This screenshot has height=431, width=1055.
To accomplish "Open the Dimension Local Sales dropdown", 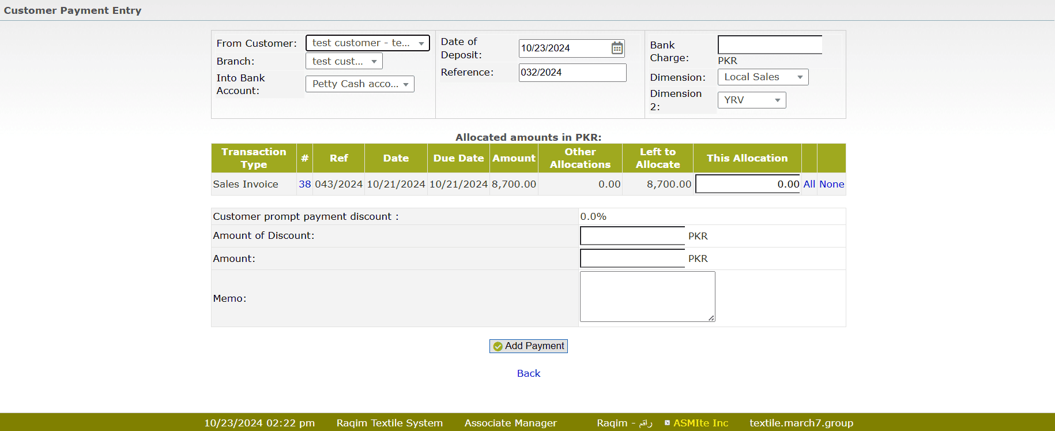I will [x=762, y=77].
